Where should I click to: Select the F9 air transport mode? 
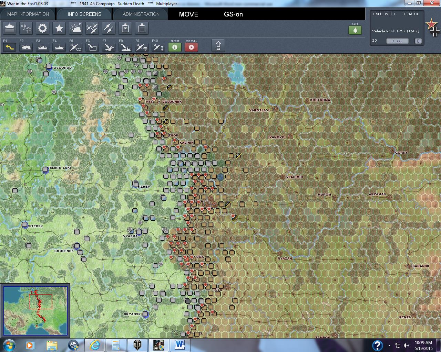pos(142,47)
